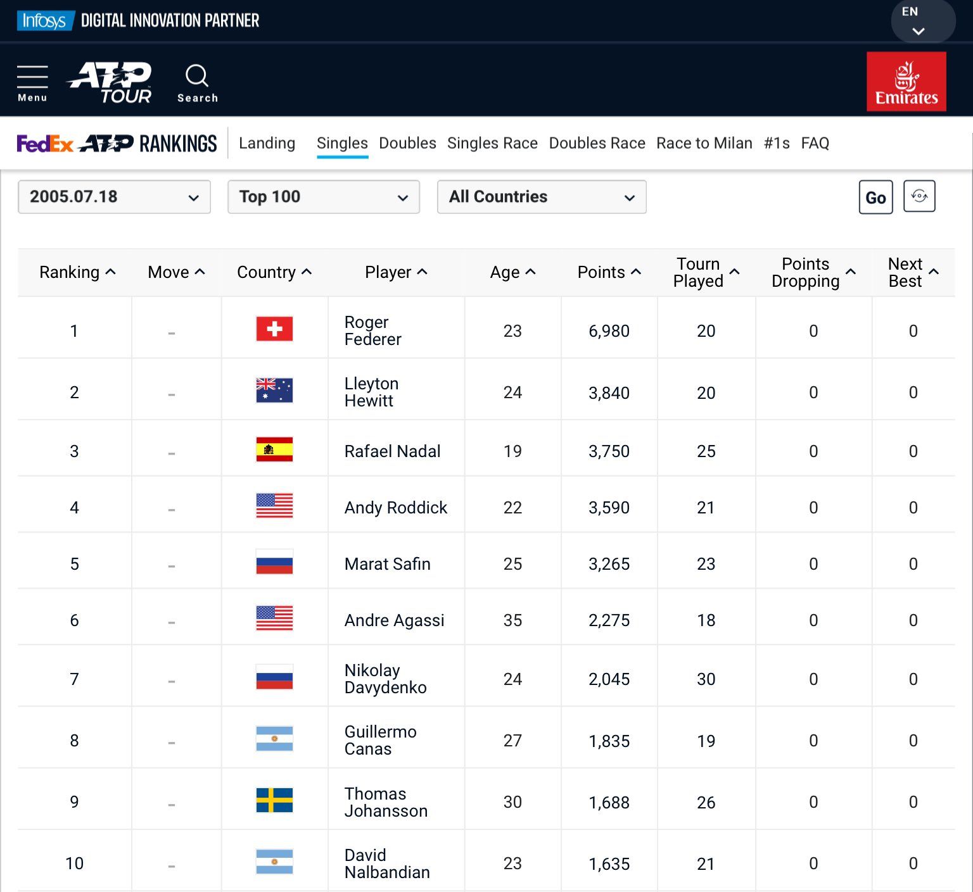This screenshot has width=973, height=892.
Task: Expand the Top 100 range dropdown
Action: (323, 197)
